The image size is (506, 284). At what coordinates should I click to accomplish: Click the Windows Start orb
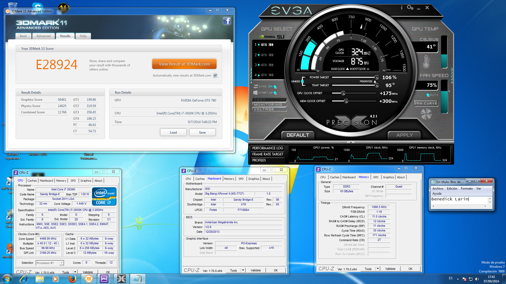click(x=7, y=279)
